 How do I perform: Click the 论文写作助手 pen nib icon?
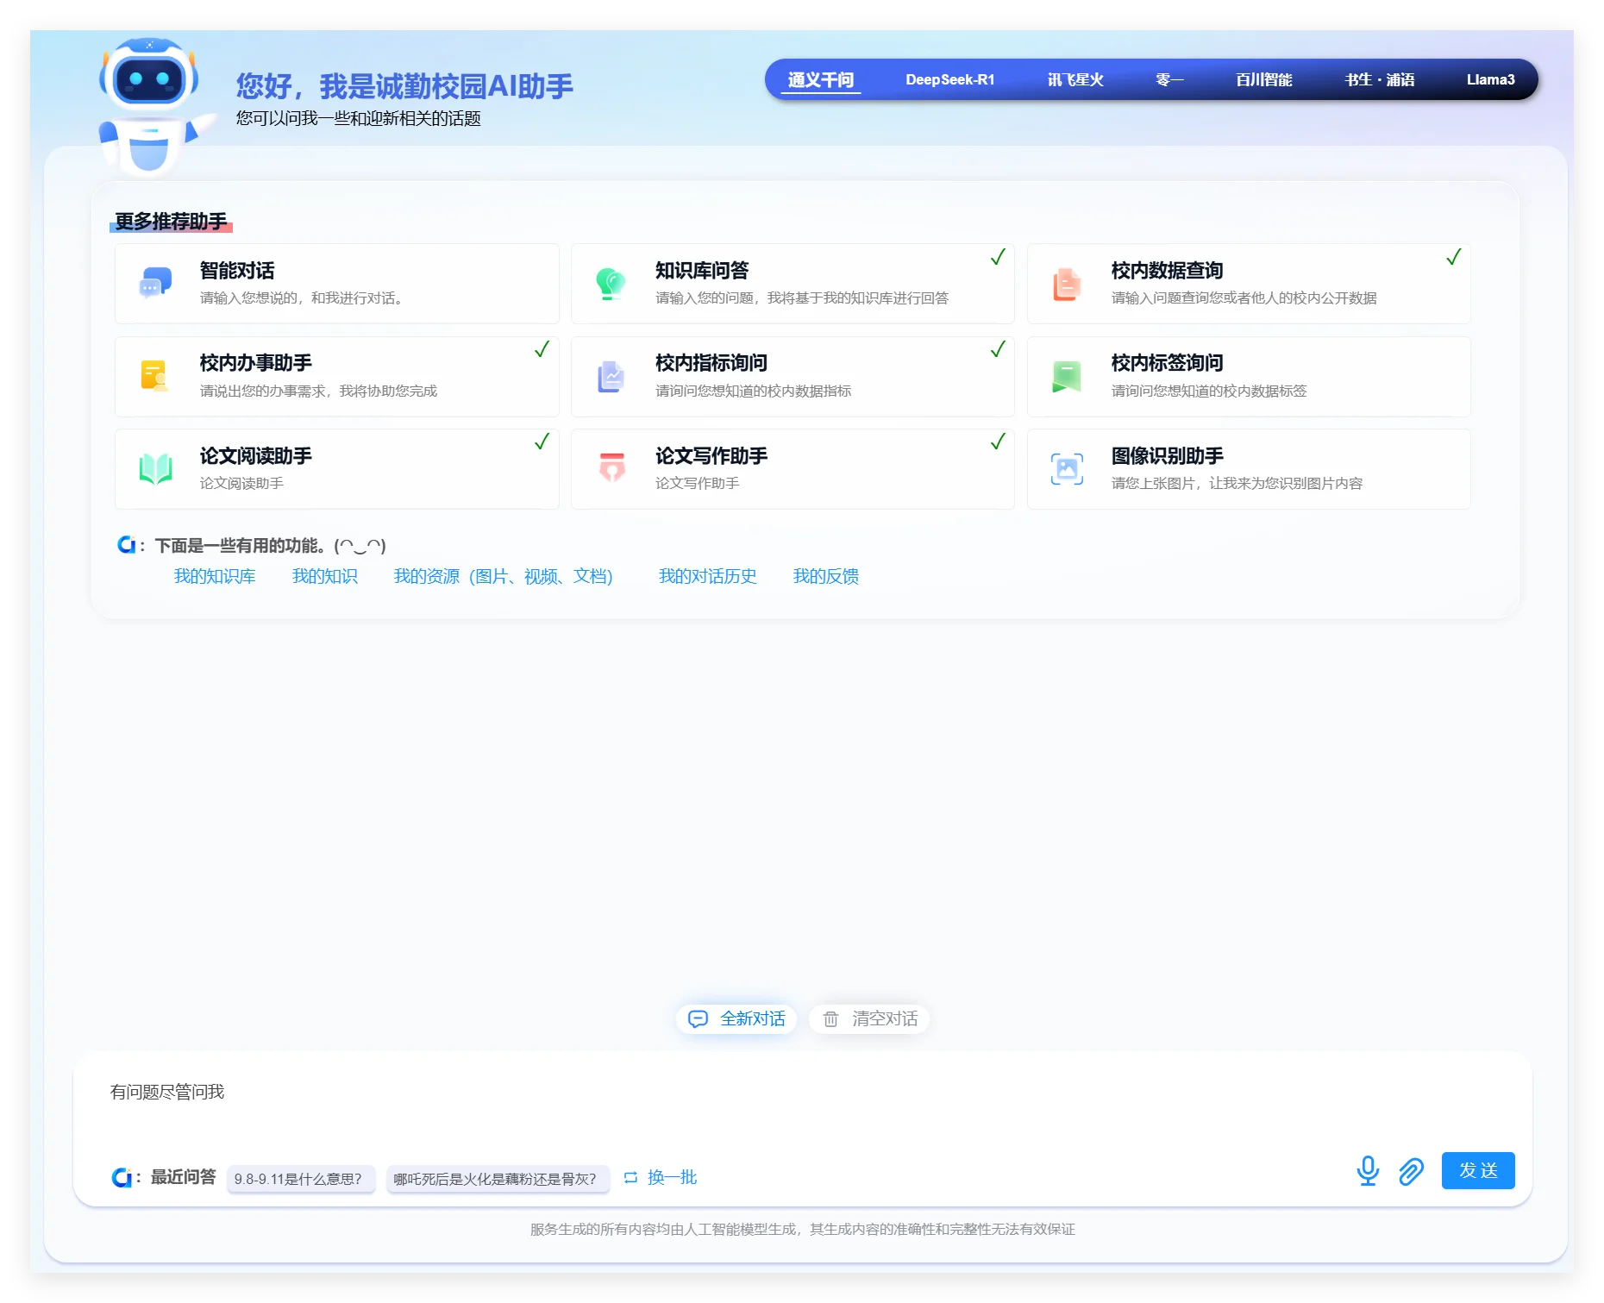click(x=611, y=467)
